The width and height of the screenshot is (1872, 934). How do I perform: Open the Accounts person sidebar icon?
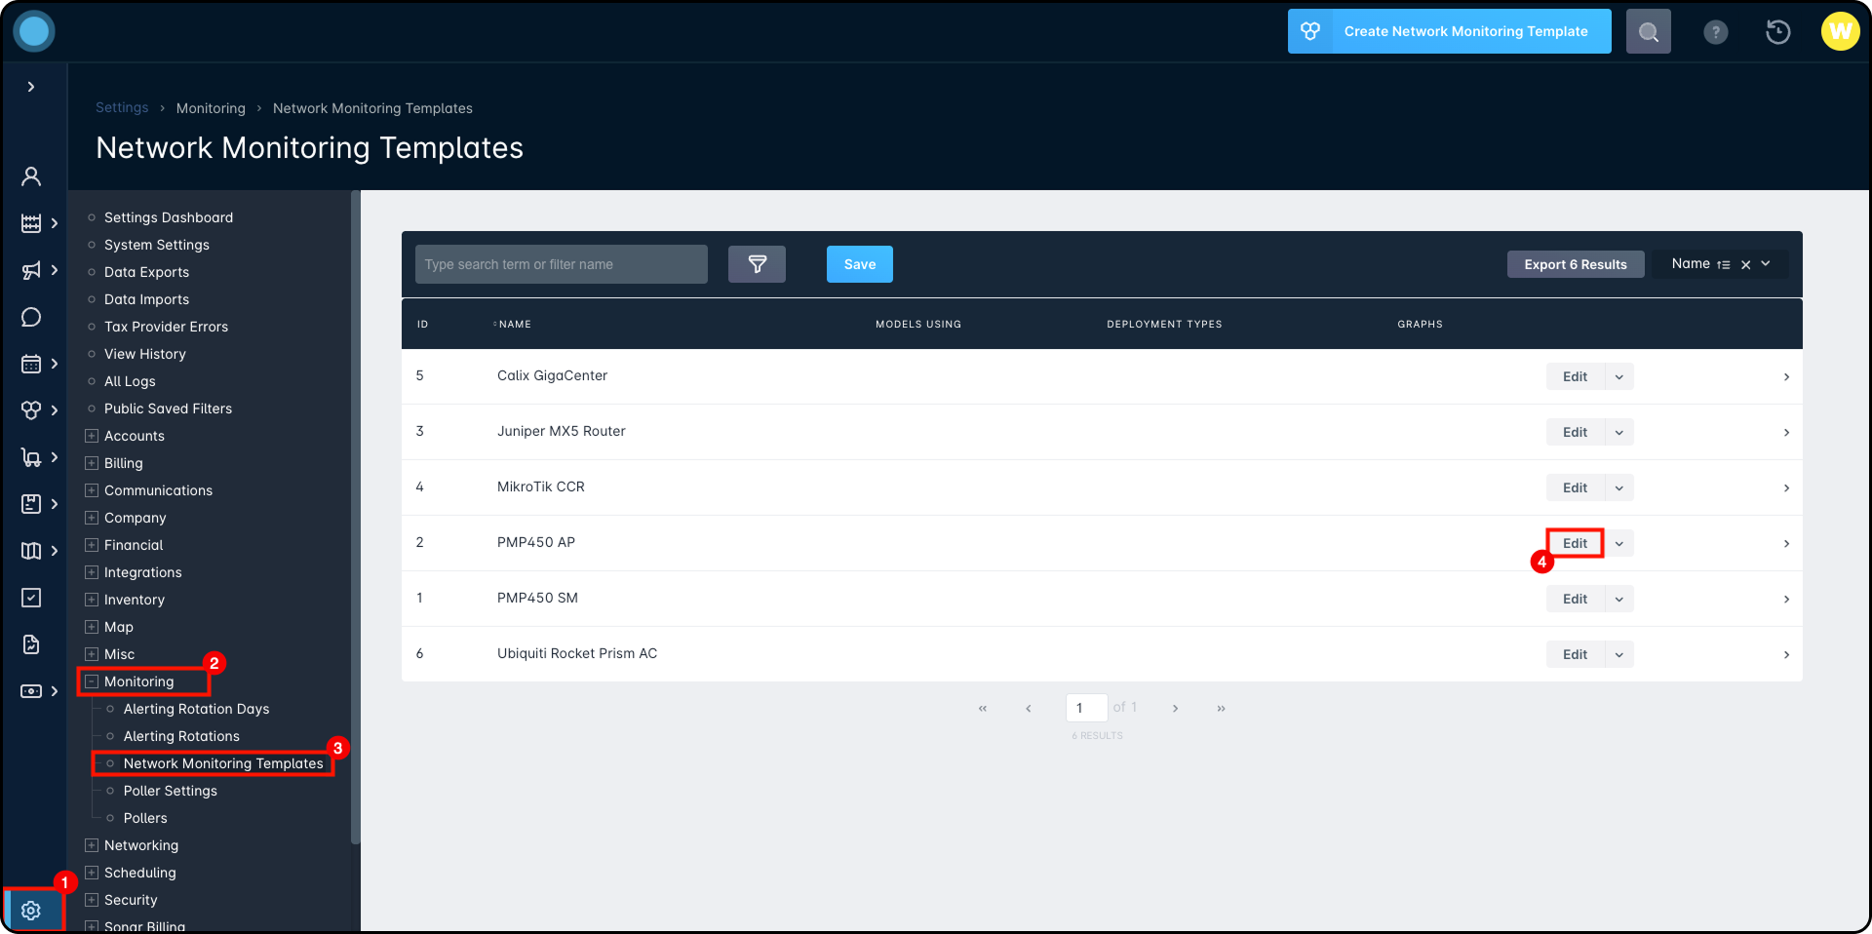click(x=31, y=176)
